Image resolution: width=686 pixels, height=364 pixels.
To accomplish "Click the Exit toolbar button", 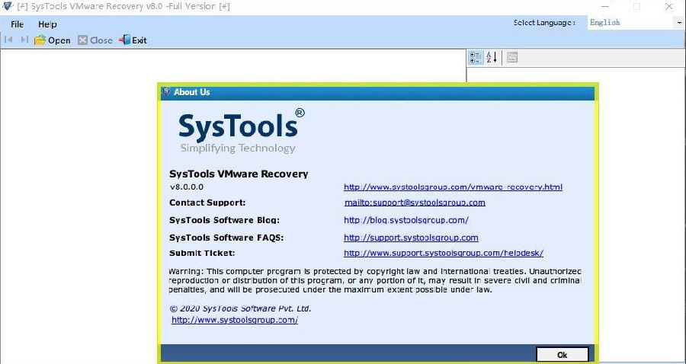I will click(133, 40).
